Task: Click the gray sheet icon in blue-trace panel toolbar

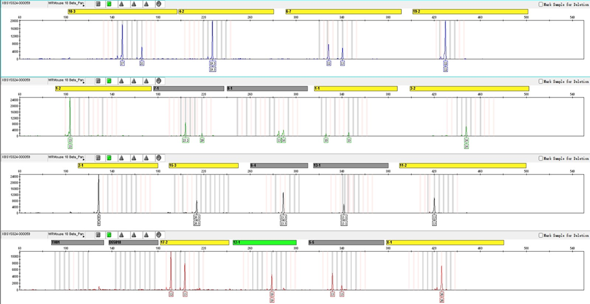Action: click(x=98, y=3)
